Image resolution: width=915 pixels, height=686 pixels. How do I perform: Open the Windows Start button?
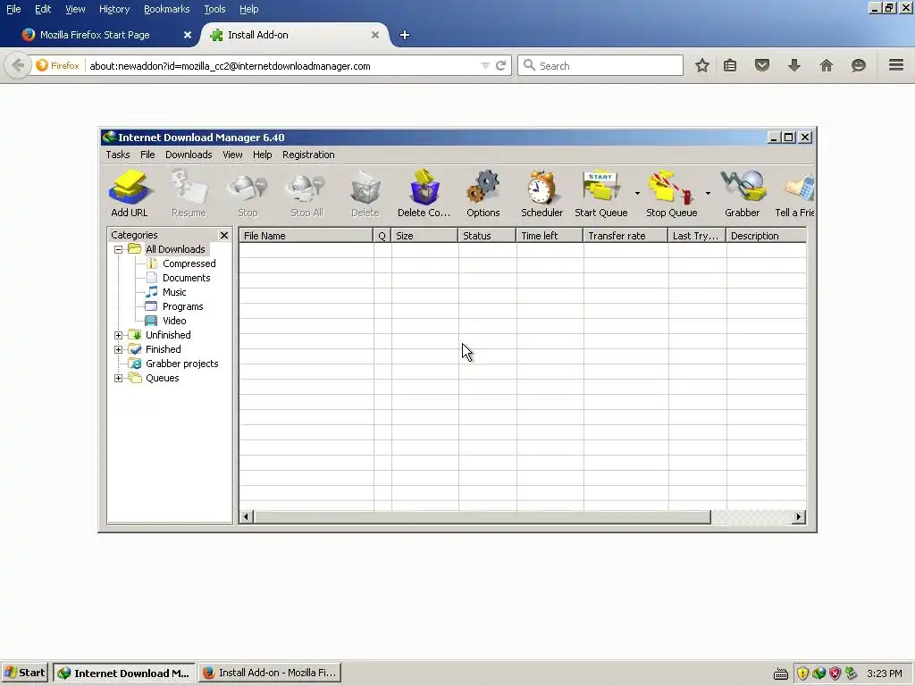coord(25,673)
